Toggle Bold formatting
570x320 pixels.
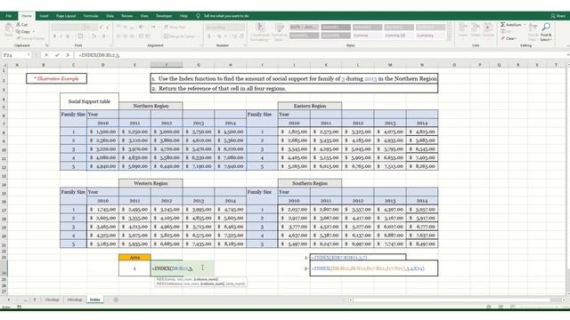click(54, 36)
